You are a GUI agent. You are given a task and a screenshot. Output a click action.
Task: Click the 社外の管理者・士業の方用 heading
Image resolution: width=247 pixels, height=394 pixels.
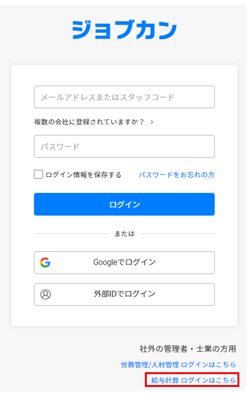188,349
